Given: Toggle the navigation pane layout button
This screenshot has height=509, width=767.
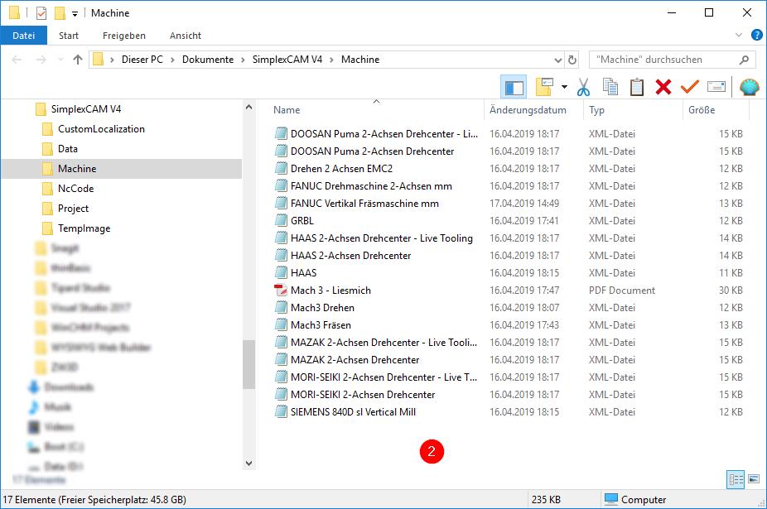Looking at the screenshot, I should coord(514,87).
